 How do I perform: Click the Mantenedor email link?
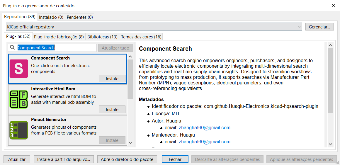pos(205,142)
